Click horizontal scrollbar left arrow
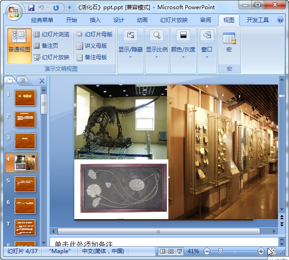 click(53, 231)
